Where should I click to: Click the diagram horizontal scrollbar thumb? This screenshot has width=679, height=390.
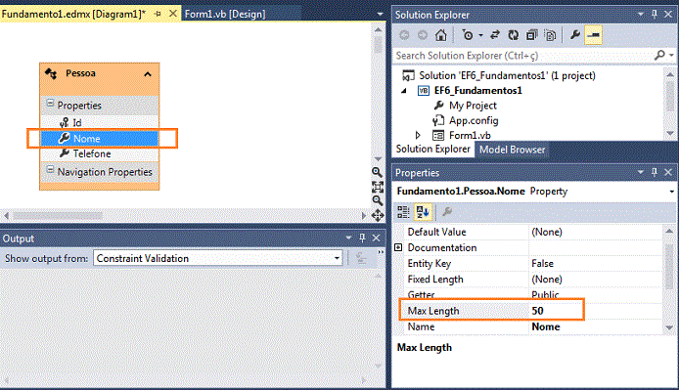click(58, 215)
